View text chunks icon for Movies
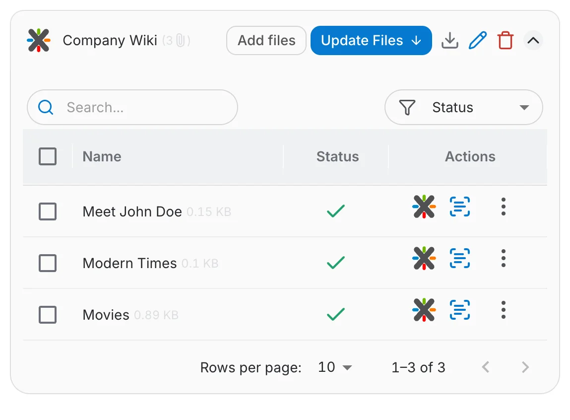 coord(460,310)
